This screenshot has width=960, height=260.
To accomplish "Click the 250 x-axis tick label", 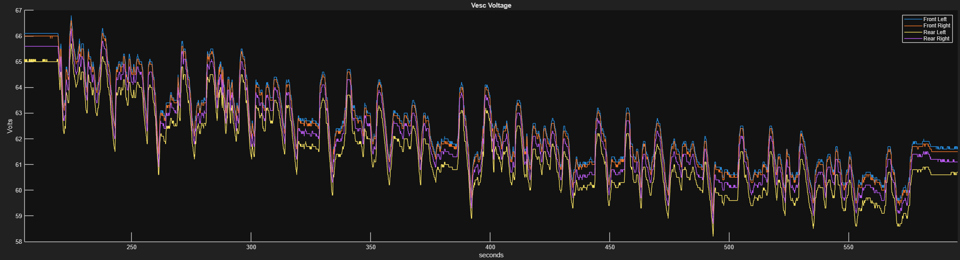I will 131,247.
